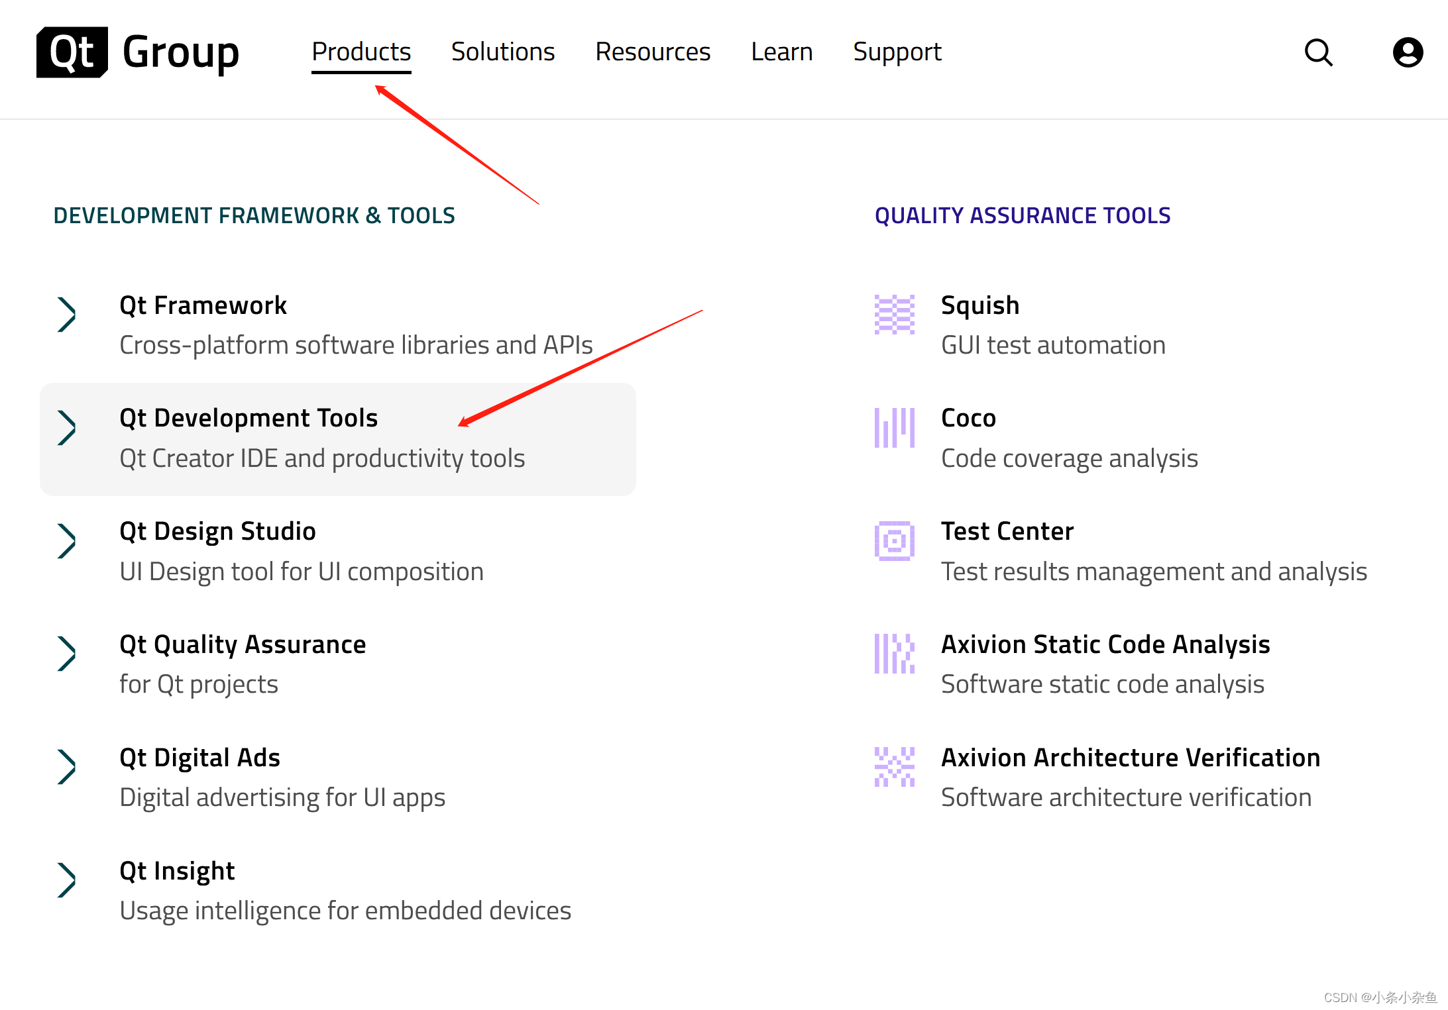Screen dimensions: 1448x1010
Task: Open Qt Digital Ads link
Action: click(x=199, y=758)
